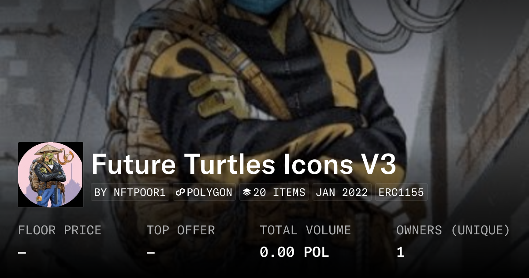Viewport: 529px width, 278px height.
Task: Select the POLYGON chain label
Action: pos(209,192)
